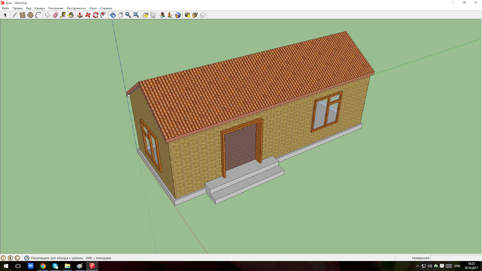Open Windows Start menu
The image size is (482, 271).
coord(6,266)
